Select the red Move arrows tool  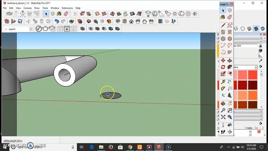tap(223, 60)
